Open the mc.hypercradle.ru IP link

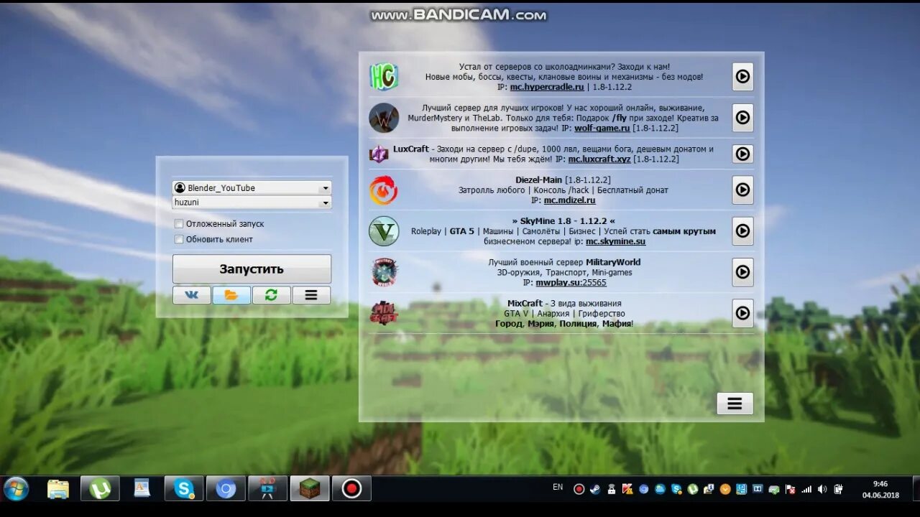click(x=547, y=87)
